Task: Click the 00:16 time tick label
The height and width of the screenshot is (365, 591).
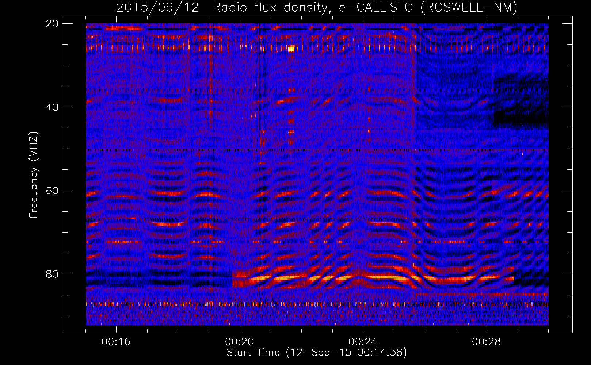Action: [x=116, y=342]
